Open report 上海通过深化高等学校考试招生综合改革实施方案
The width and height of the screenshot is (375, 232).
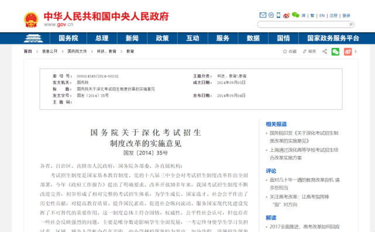(x=304, y=154)
